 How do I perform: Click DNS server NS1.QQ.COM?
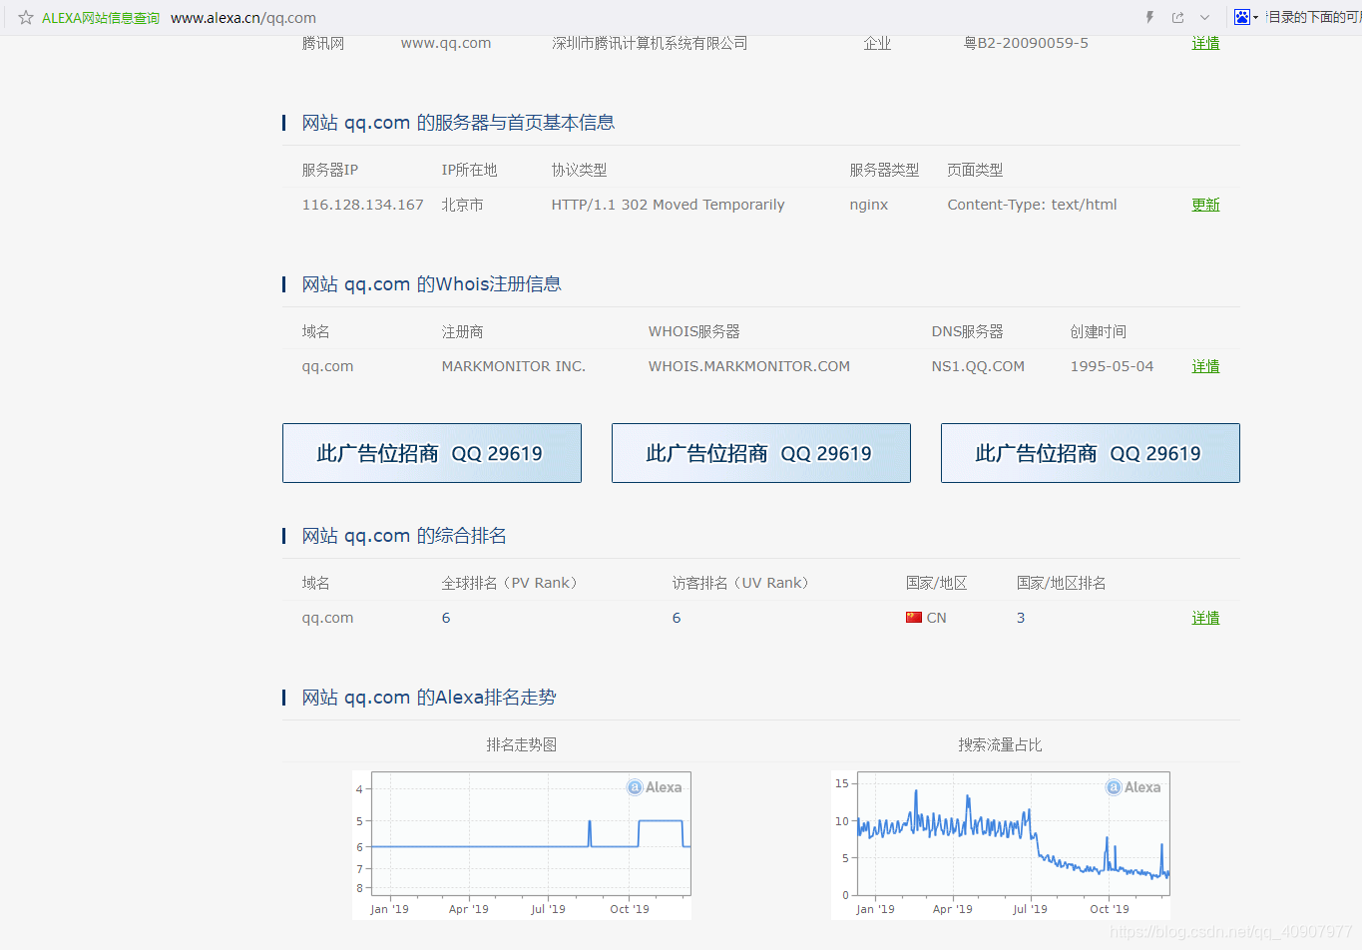[978, 366]
